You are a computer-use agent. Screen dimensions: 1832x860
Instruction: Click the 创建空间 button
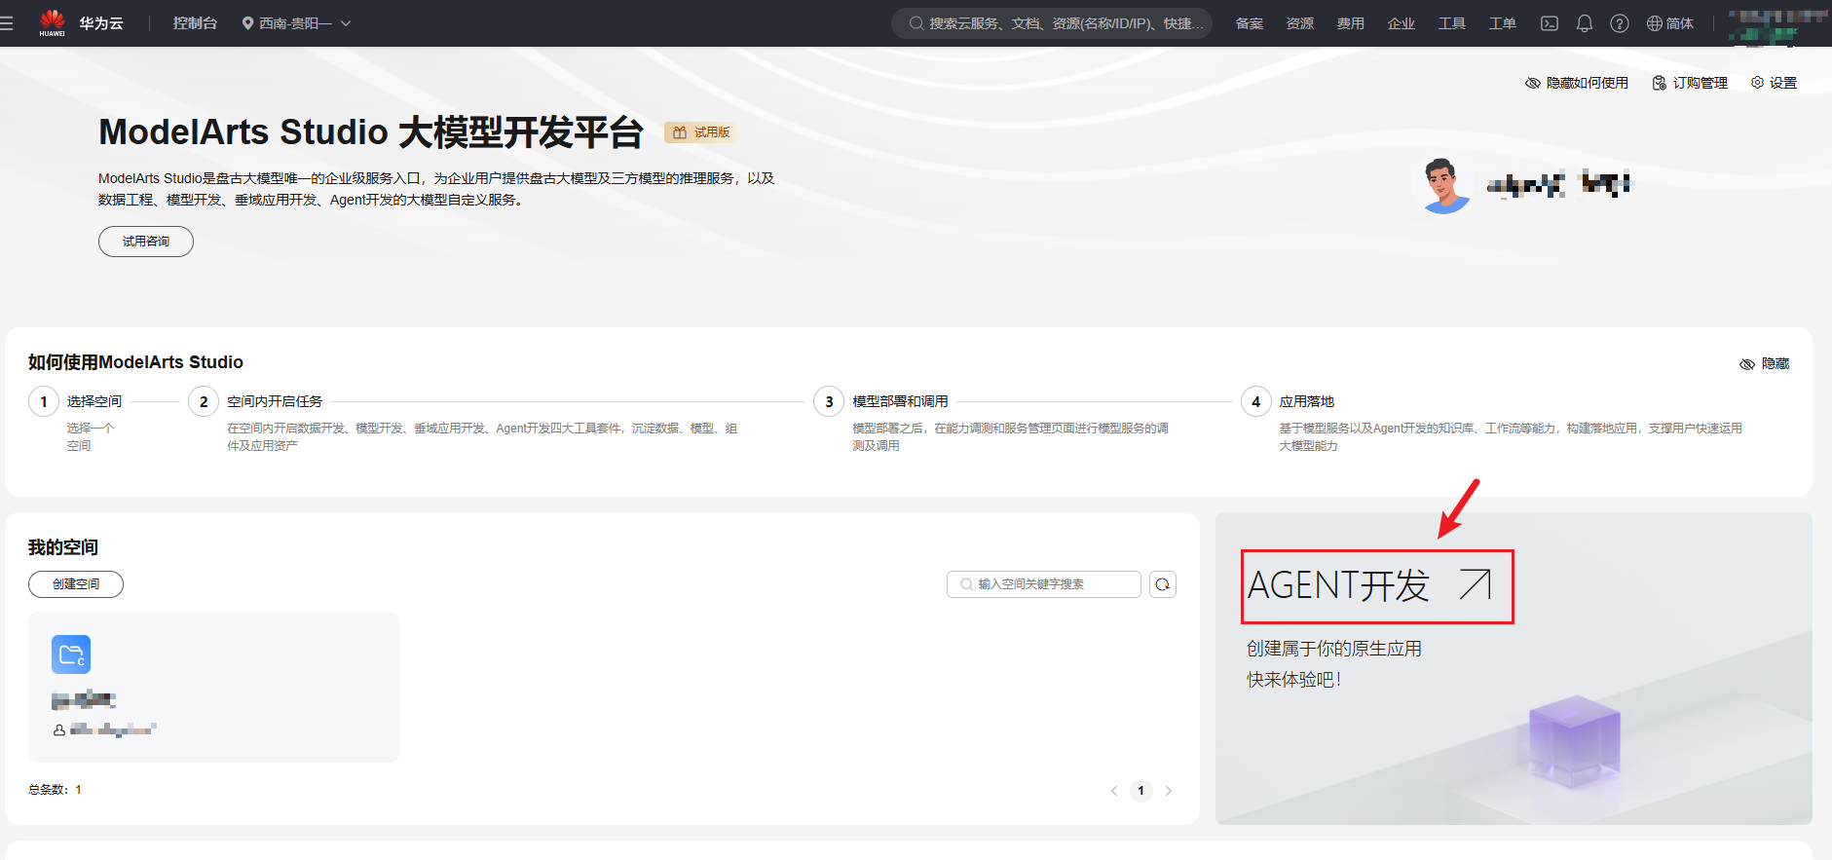click(x=76, y=584)
